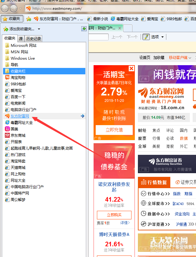Click the 立即购买 button
The image size is (196, 257).
(114, 215)
